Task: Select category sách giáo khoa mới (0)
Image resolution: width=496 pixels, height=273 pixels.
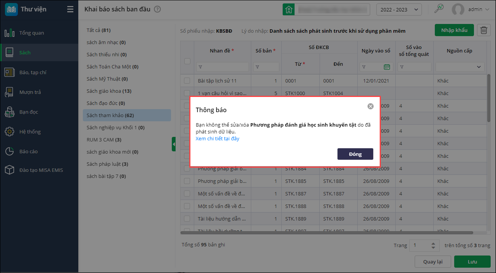Action: [127, 152]
